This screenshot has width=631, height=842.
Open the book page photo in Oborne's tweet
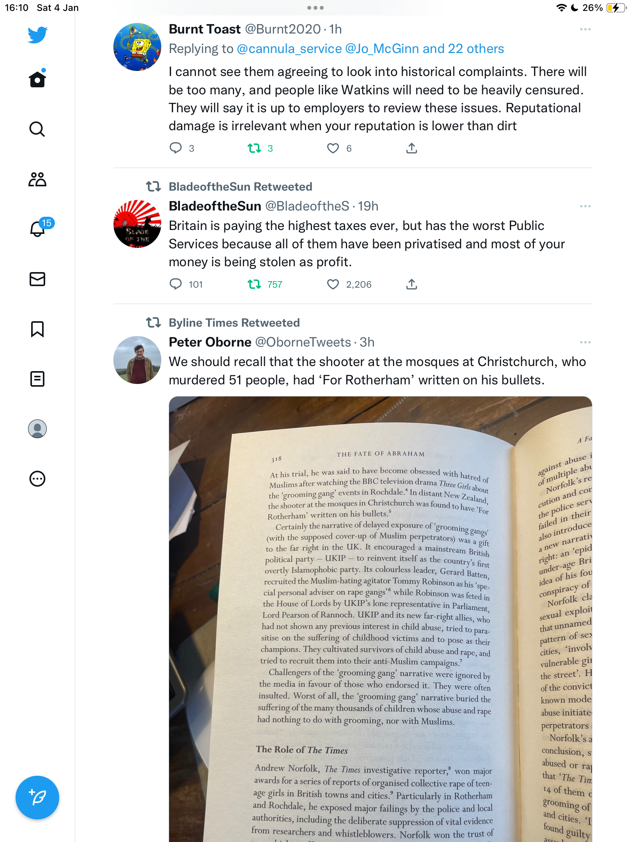tap(381, 619)
